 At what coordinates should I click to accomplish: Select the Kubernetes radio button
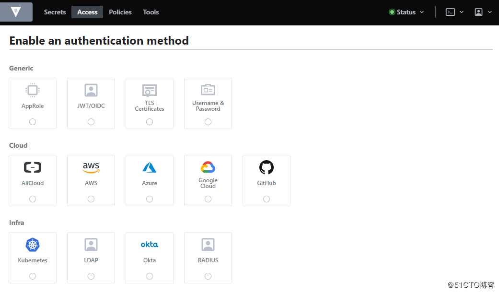33,276
